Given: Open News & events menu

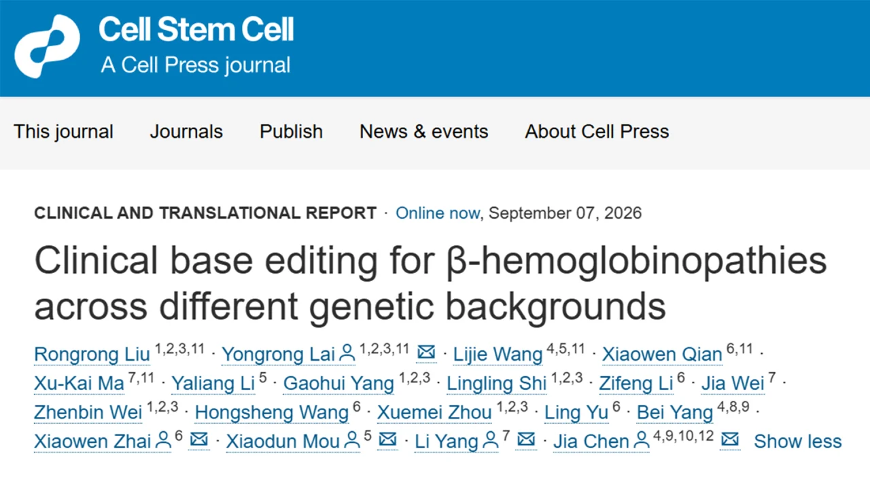Looking at the screenshot, I should (x=424, y=132).
